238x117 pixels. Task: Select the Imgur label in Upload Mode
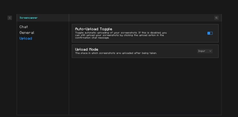(202, 51)
